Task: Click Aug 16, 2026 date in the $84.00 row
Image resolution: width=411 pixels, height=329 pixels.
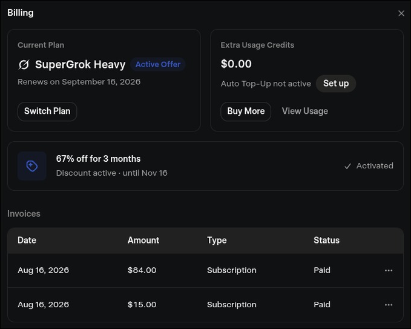Action: point(43,270)
